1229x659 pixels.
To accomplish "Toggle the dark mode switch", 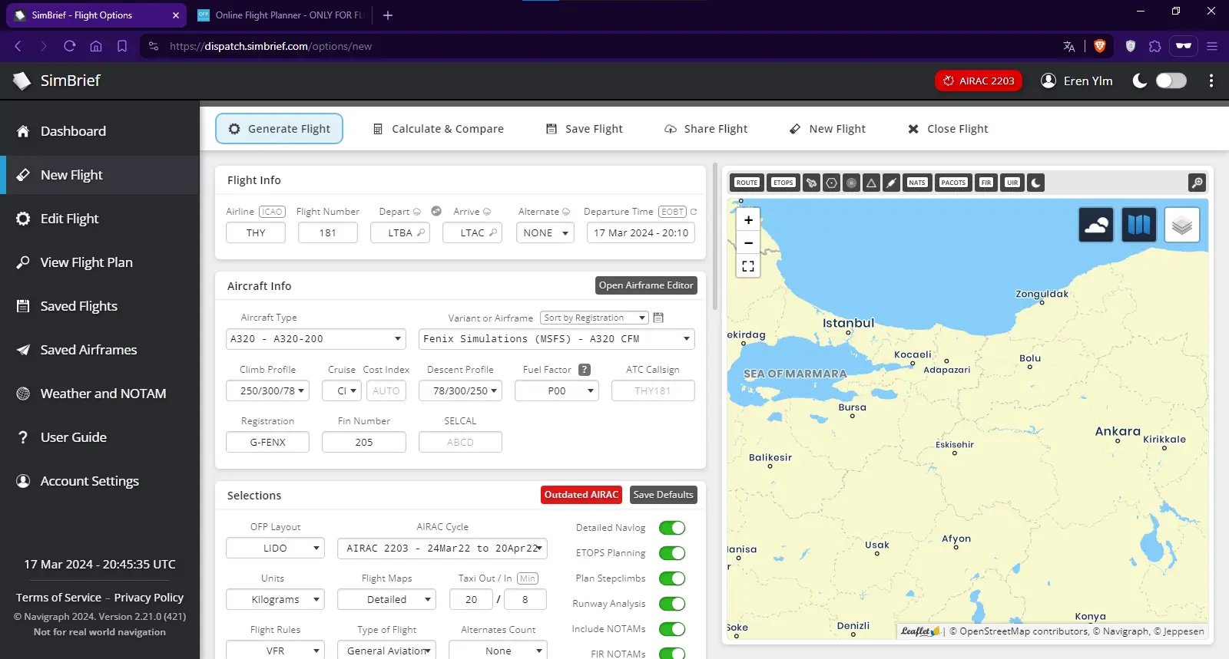I will tap(1171, 81).
